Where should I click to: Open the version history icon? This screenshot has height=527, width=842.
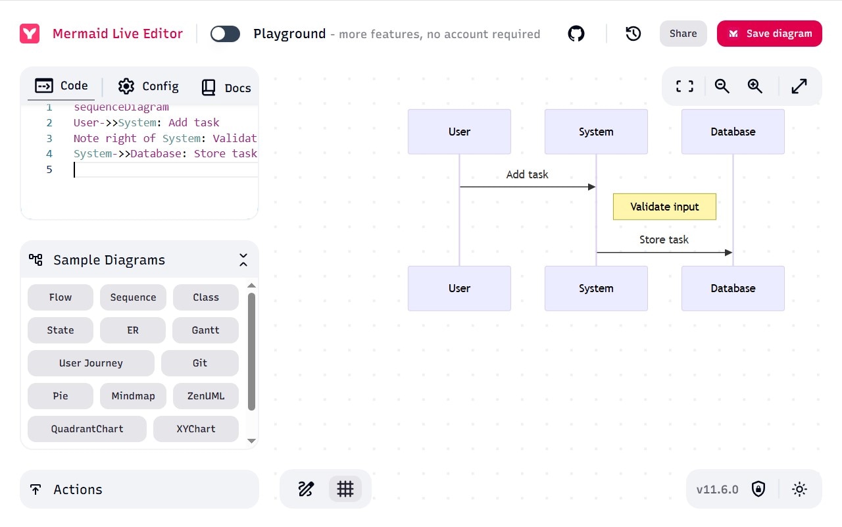633,34
